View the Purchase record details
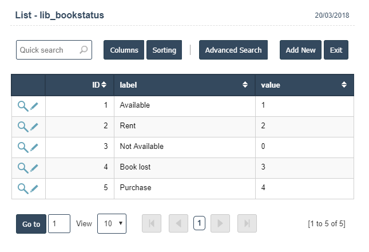Screen dimensions: 369x252 (x=23, y=188)
